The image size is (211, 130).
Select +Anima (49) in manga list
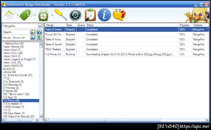9,72
